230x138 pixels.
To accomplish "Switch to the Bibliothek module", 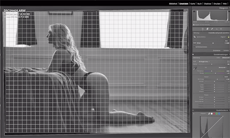I will click(x=173, y=4).
